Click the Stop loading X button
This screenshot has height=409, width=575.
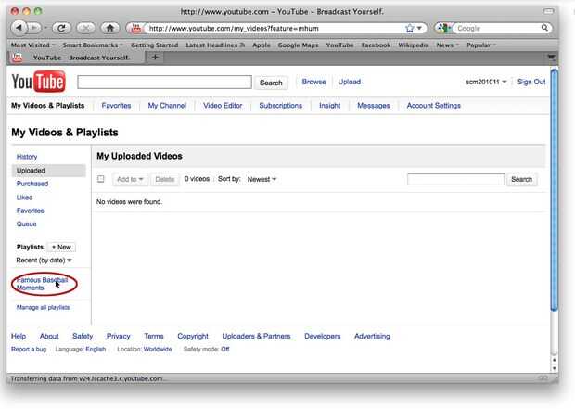click(86, 28)
